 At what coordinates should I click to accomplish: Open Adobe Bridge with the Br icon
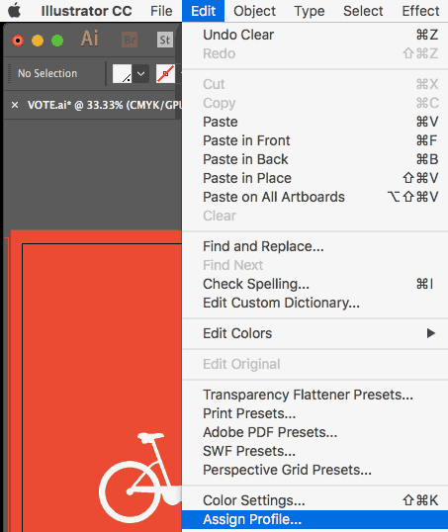point(130,40)
